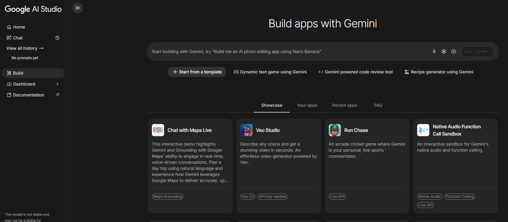This screenshot has height=222, width=508.
Task: Switch to the Your apps tab
Action: point(307,105)
